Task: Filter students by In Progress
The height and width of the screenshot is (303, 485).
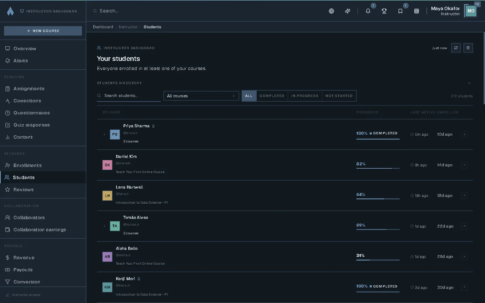Action: pyautogui.click(x=305, y=96)
